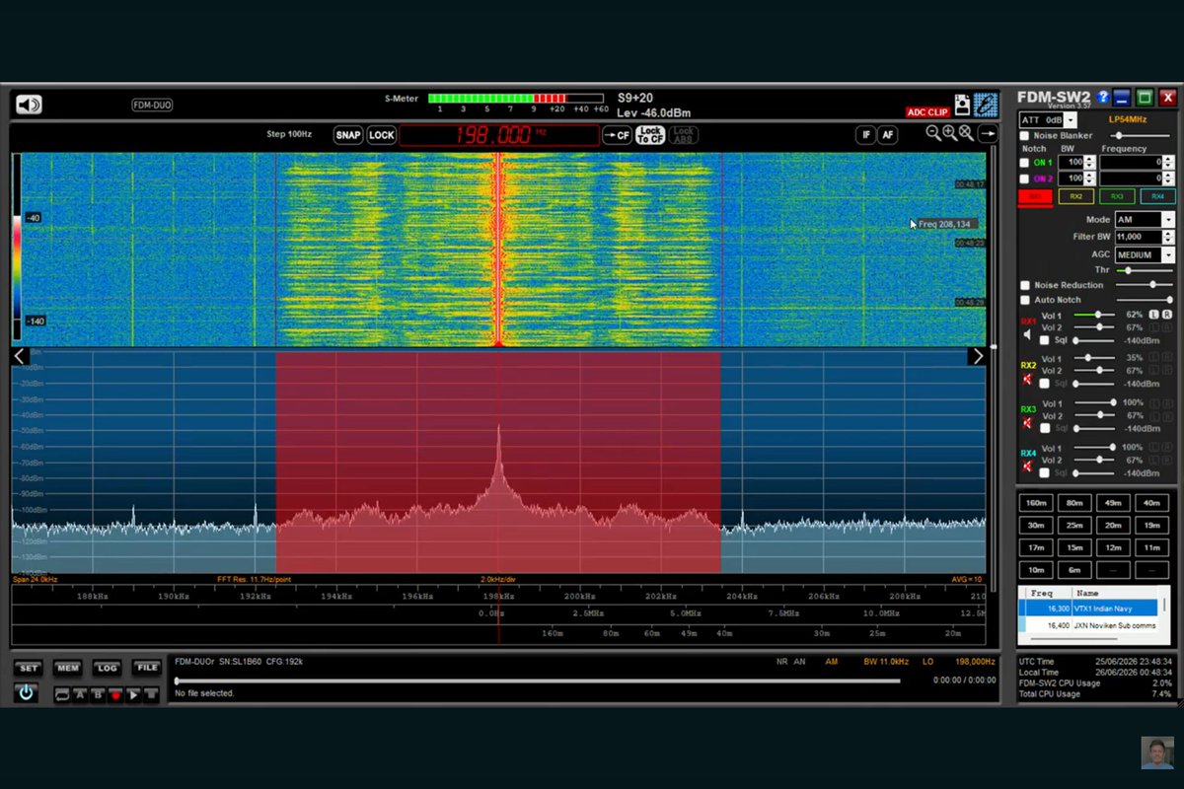Unmute RX2 with its crossed speaker icon
The image size is (1184, 789).
click(1027, 380)
